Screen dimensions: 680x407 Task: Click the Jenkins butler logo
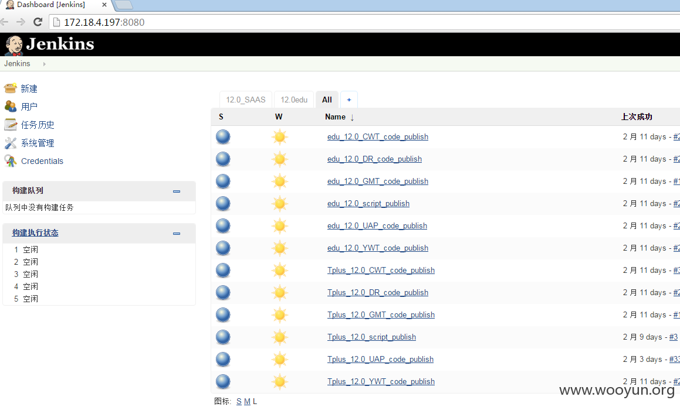[x=14, y=45]
